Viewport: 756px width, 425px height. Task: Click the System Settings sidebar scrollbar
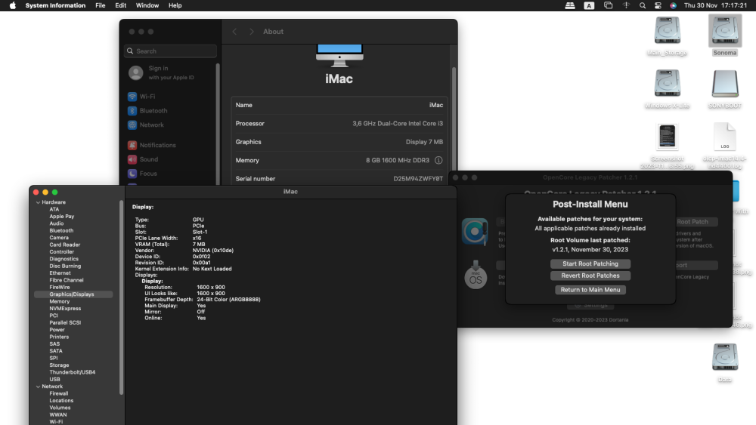point(218,124)
